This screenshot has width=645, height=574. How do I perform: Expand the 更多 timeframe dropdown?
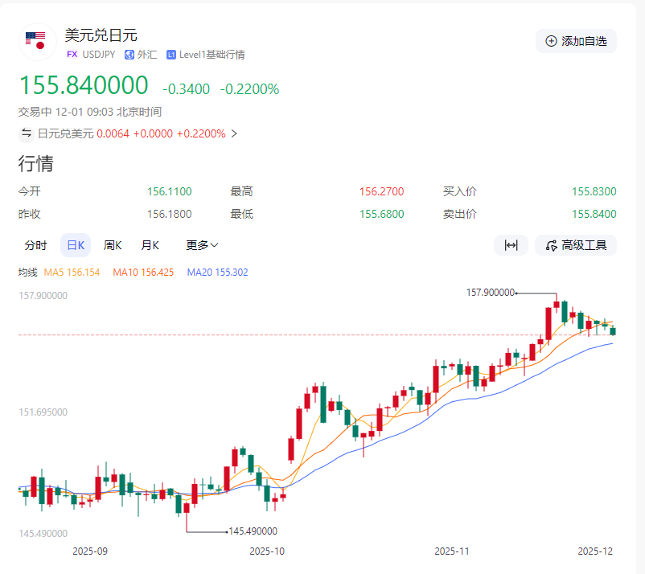[x=202, y=245]
